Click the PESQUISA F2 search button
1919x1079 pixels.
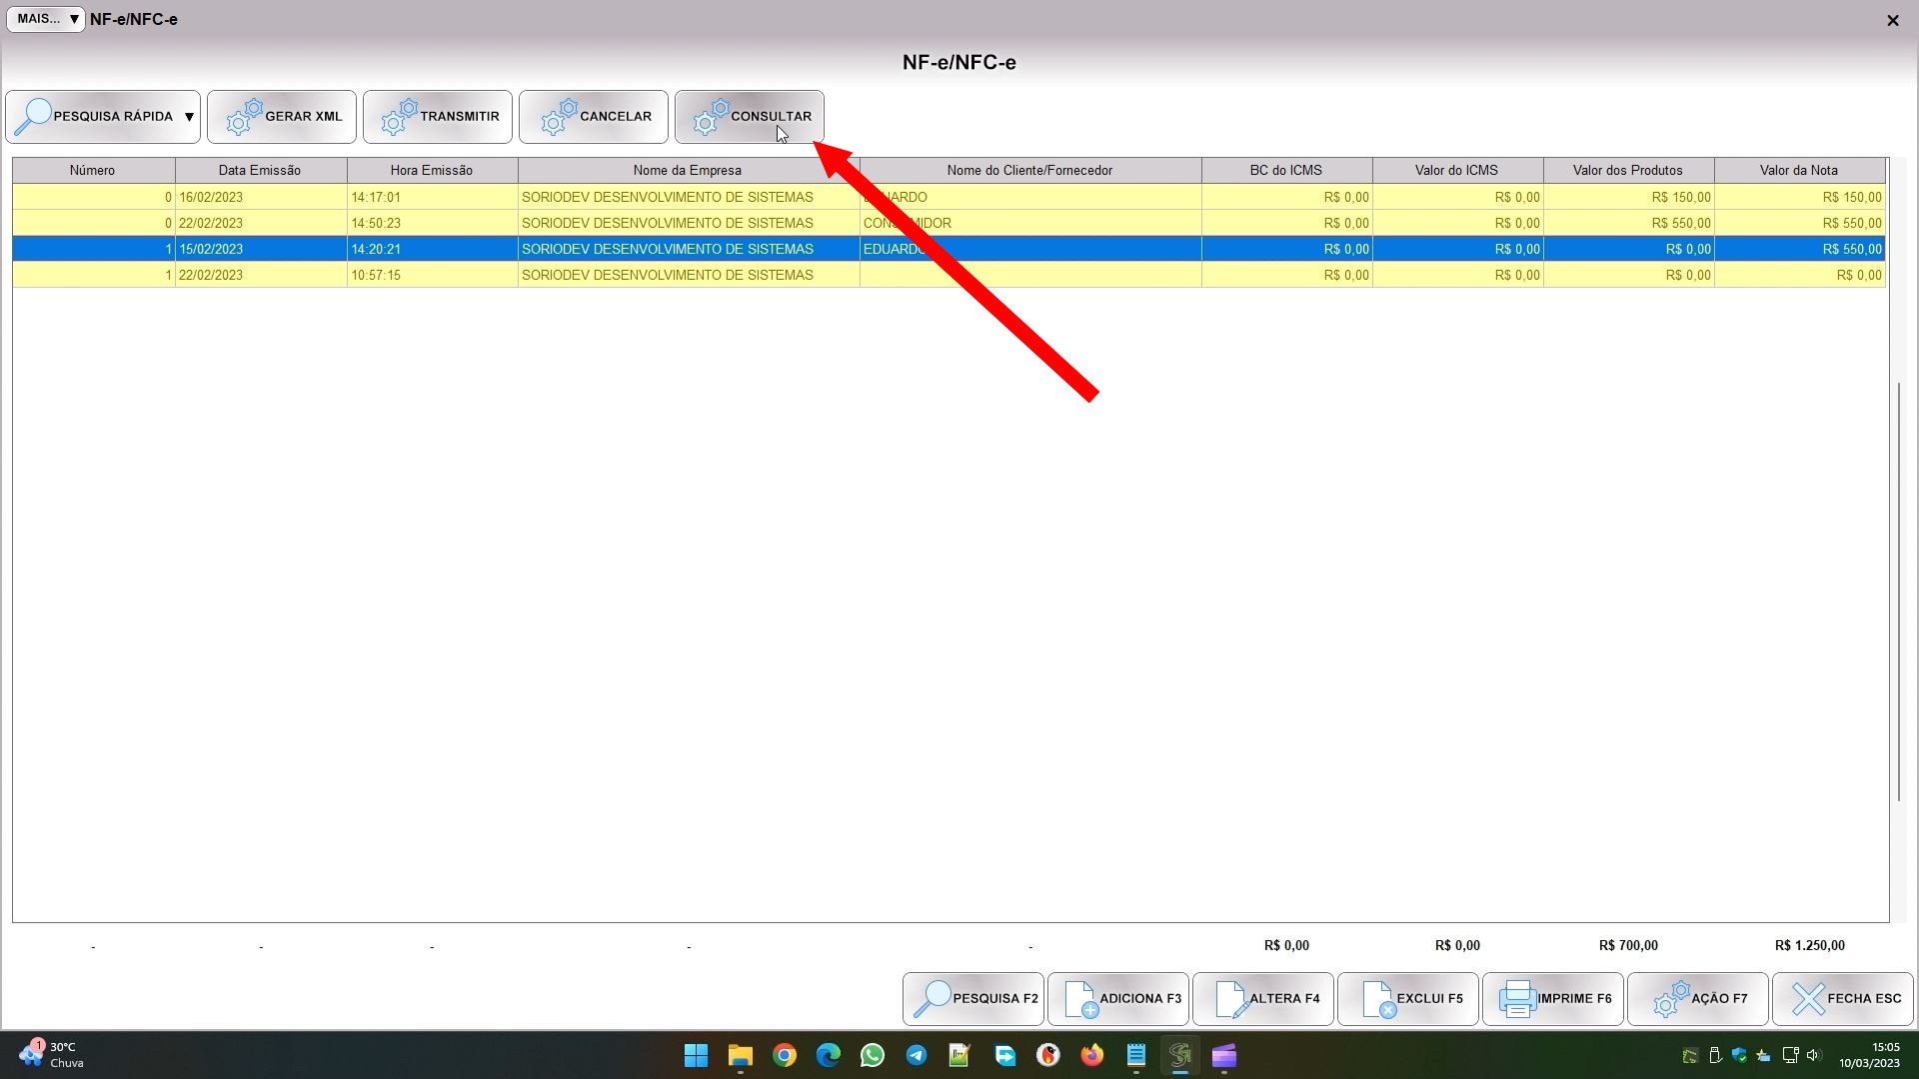click(973, 999)
